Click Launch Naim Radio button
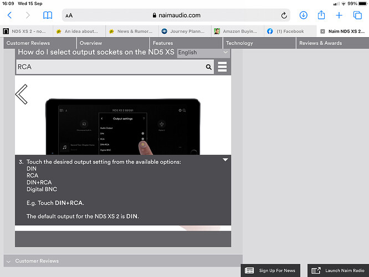 click(x=337, y=270)
